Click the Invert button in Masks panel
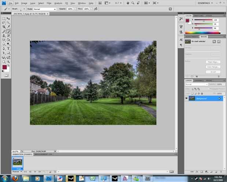This screenshot has width=227, height=182. click(x=213, y=72)
